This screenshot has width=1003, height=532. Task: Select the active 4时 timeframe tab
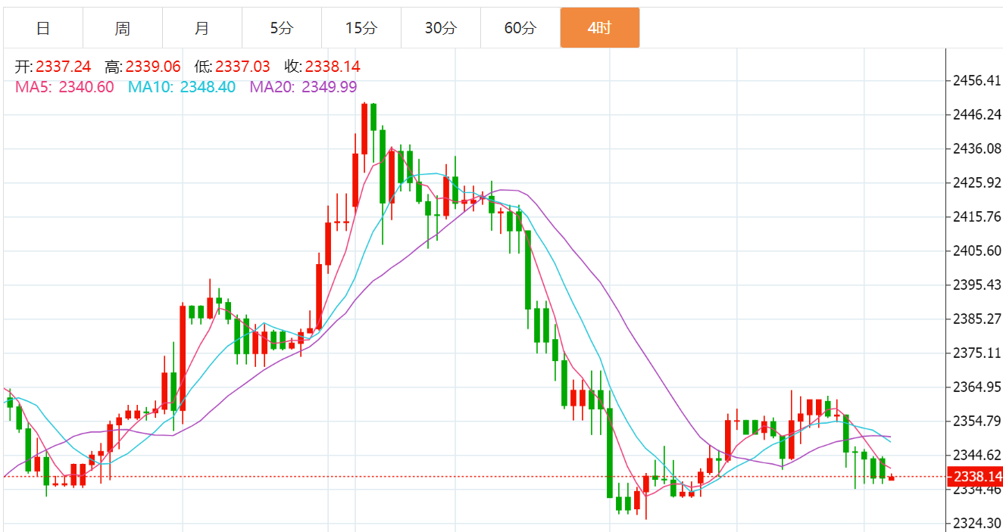coord(600,28)
